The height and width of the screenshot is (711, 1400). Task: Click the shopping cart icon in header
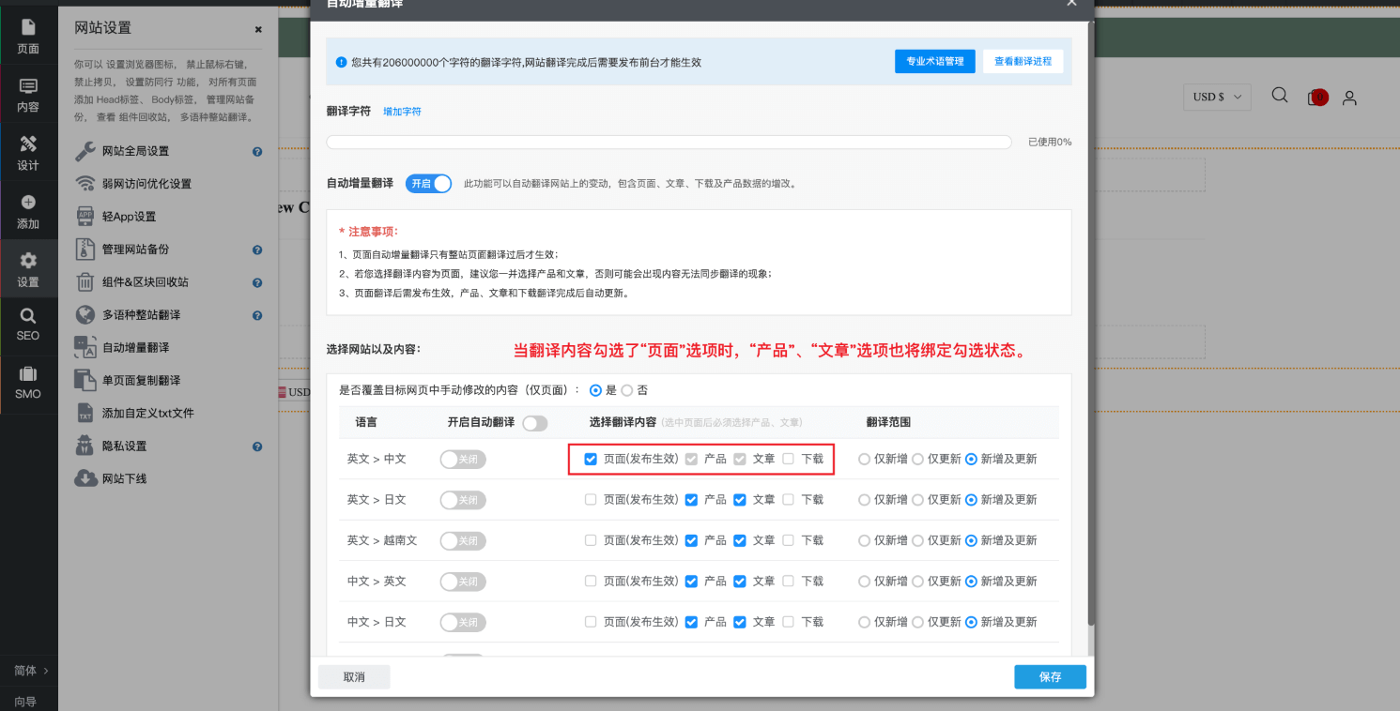(1316, 97)
